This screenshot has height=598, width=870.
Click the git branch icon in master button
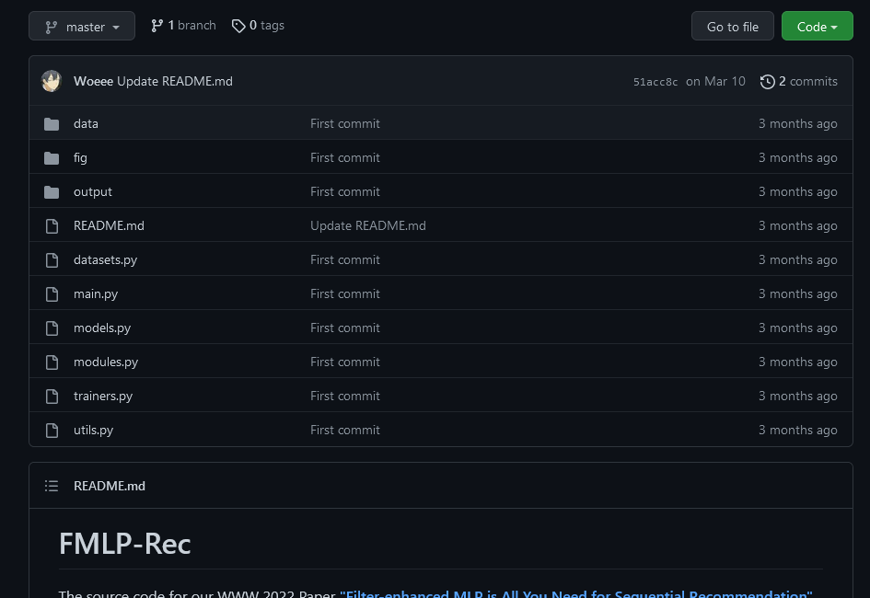pyautogui.click(x=52, y=28)
